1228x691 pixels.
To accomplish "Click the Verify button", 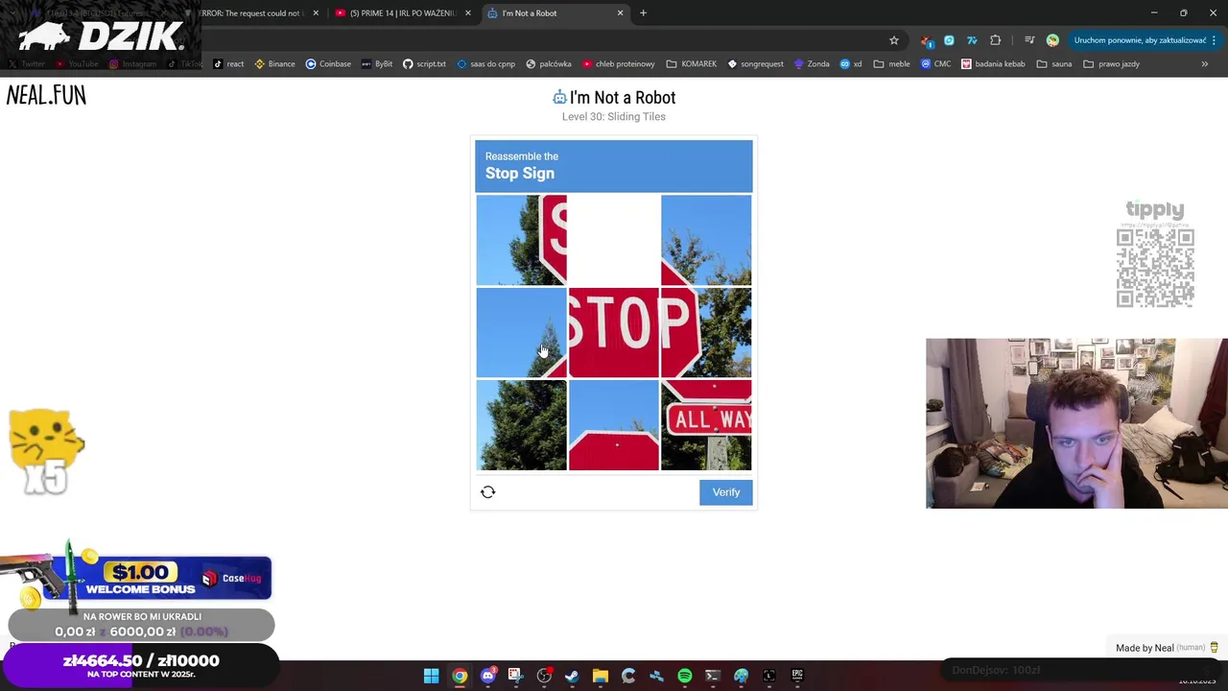I will click(726, 492).
